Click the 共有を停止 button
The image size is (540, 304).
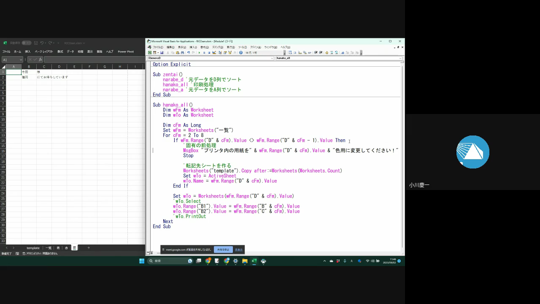point(223,250)
